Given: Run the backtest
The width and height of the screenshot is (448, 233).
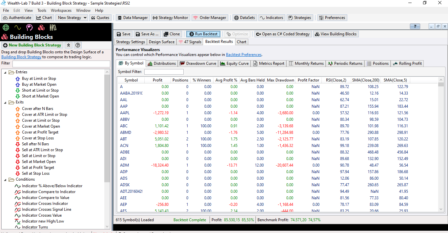Looking at the screenshot, I should (203, 34).
